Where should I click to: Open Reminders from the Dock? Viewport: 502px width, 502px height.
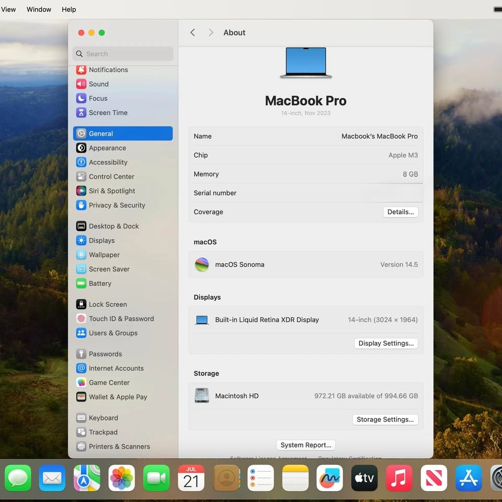click(260, 478)
